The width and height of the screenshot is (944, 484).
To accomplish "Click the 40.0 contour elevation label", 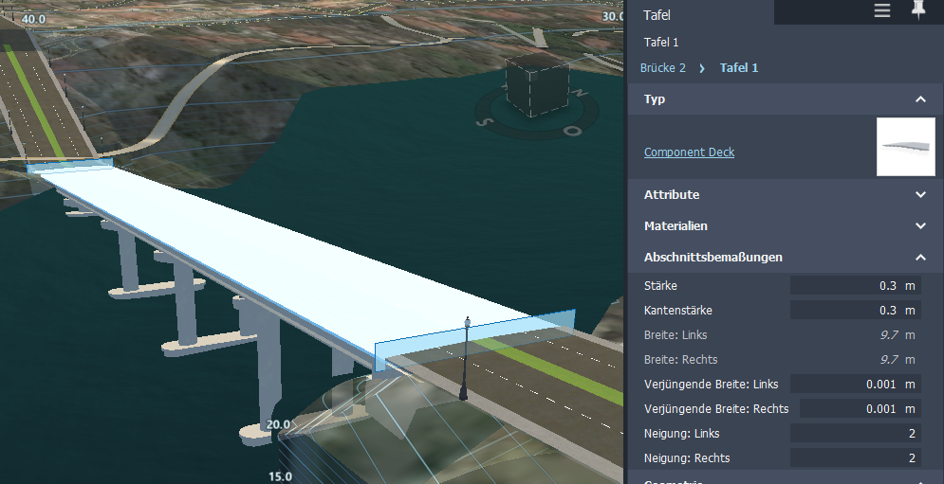I will click(33, 19).
